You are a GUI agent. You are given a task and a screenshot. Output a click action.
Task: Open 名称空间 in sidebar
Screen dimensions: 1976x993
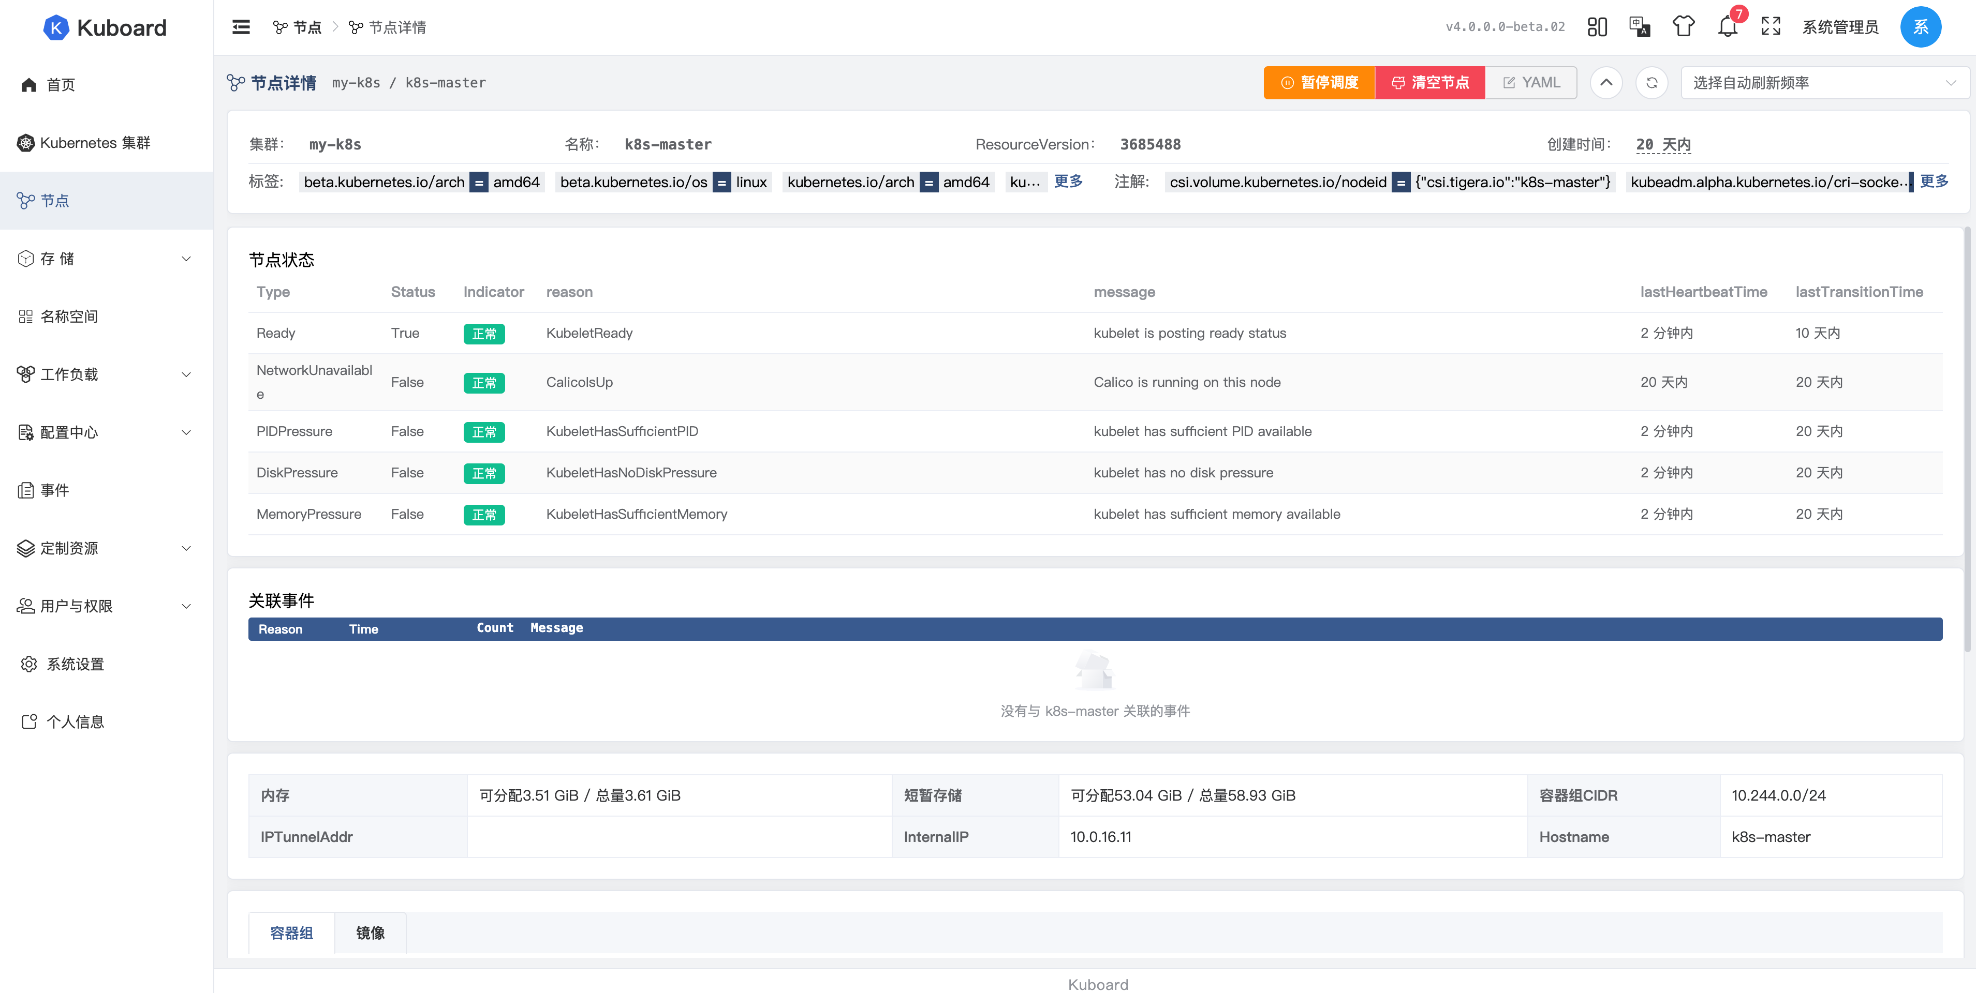(x=107, y=316)
